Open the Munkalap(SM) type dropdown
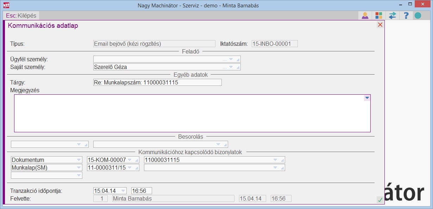This screenshot has height=209, width=433. point(79,167)
